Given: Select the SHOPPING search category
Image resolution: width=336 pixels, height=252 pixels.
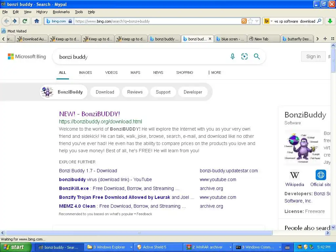Looking at the screenshot, I should 184,73.
